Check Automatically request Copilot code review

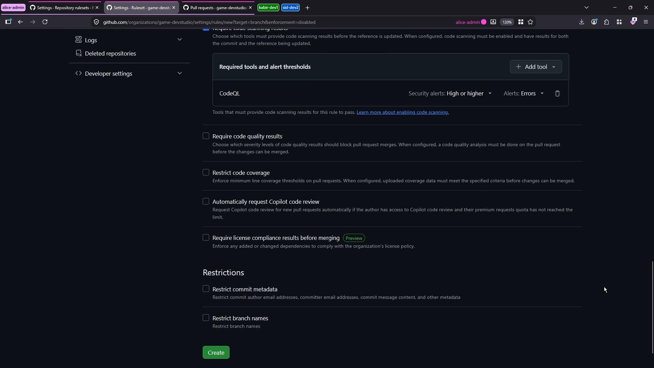pos(206,201)
